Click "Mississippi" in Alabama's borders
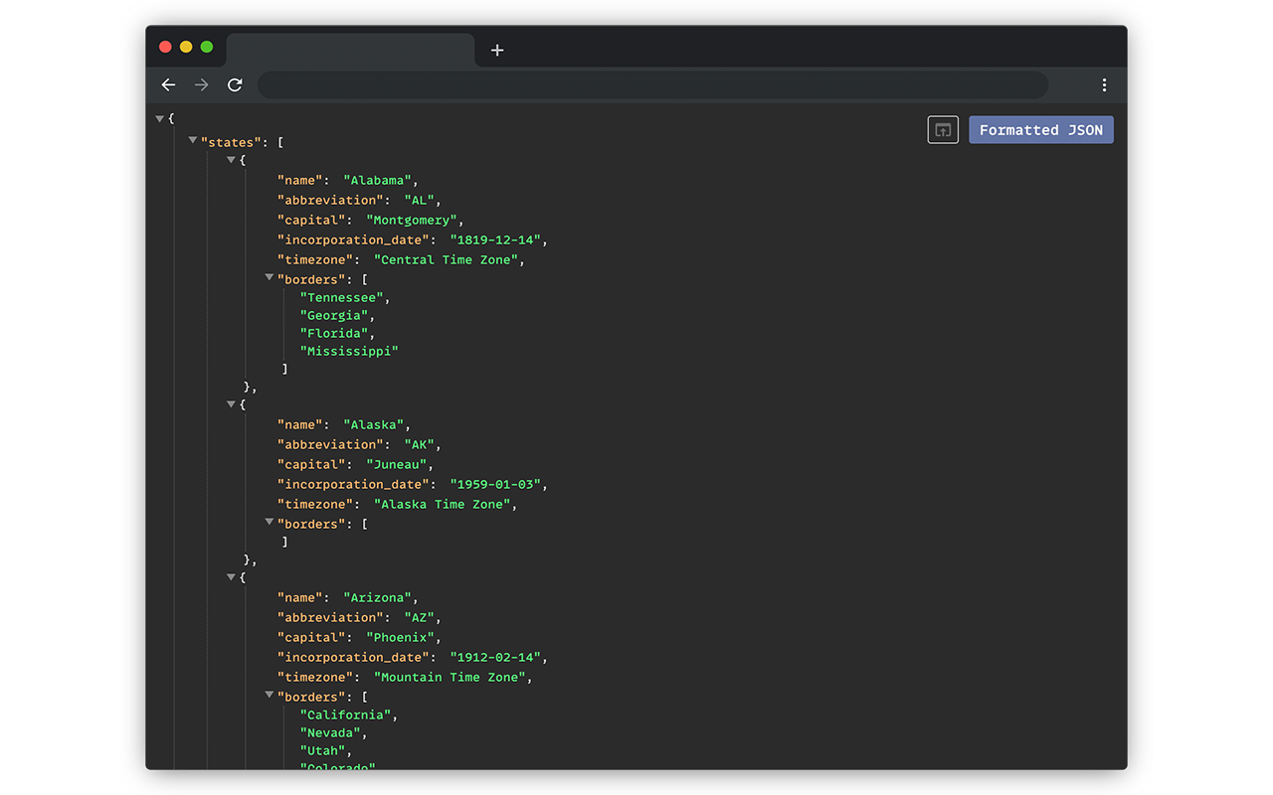 (349, 352)
